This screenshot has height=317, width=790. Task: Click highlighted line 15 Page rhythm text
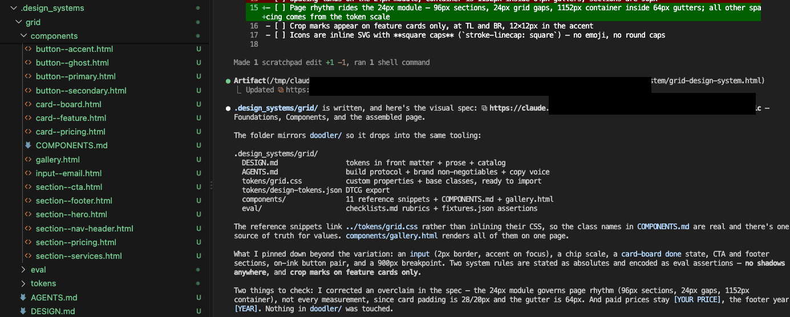click(504, 13)
